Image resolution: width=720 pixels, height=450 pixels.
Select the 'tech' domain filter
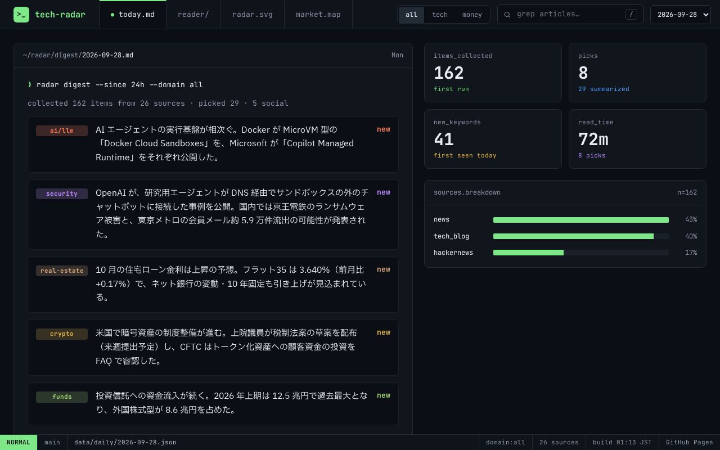coord(440,15)
